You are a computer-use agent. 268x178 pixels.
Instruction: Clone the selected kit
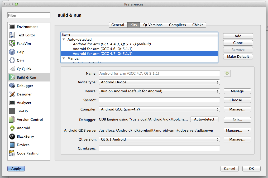click(x=238, y=43)
